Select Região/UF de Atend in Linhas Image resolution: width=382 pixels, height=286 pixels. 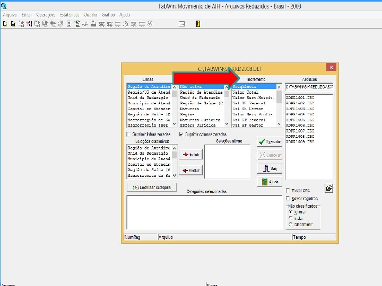[149, 92]
